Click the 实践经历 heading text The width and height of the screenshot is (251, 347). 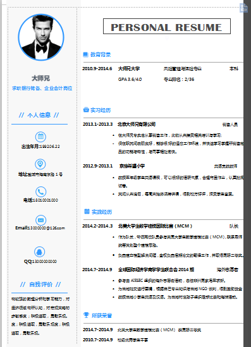coord(102,212)
